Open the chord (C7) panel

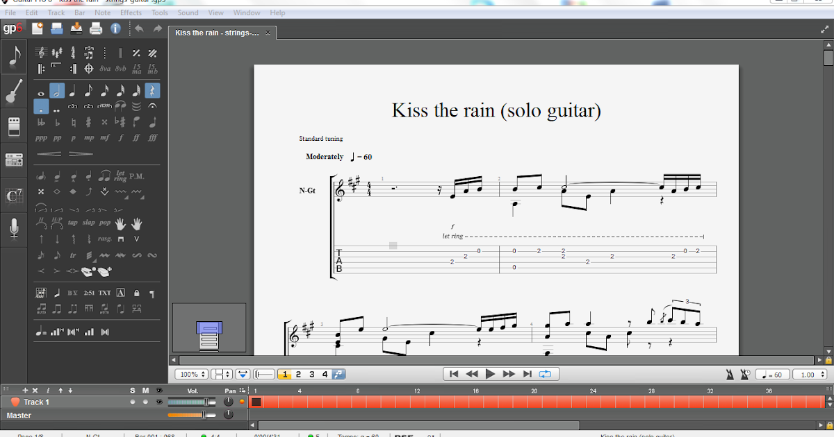pos(14,196)
